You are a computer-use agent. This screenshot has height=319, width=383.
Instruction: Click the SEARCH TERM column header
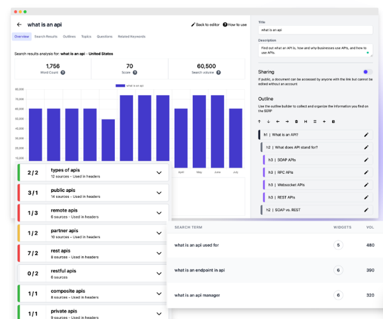pyautogui.click(x=188, y=227)
